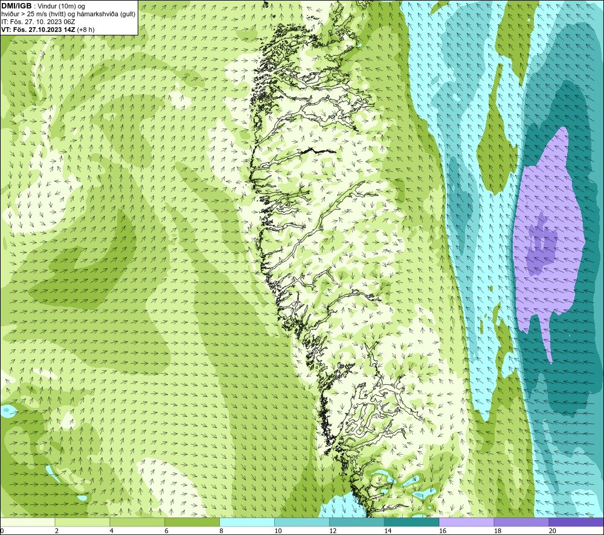Click the 'hviður > 25 m/s' description line
604x535 pixels.
69,14
